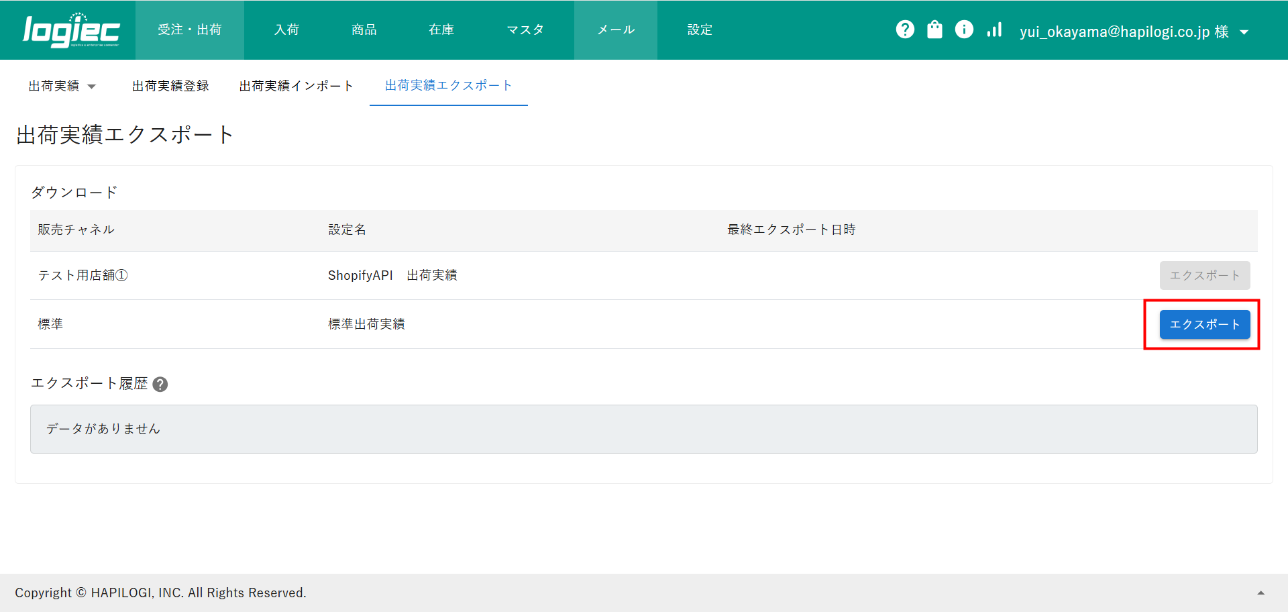
Task: Open the 設定 menu
Action: pyautogui.click(x=700, y=30)
